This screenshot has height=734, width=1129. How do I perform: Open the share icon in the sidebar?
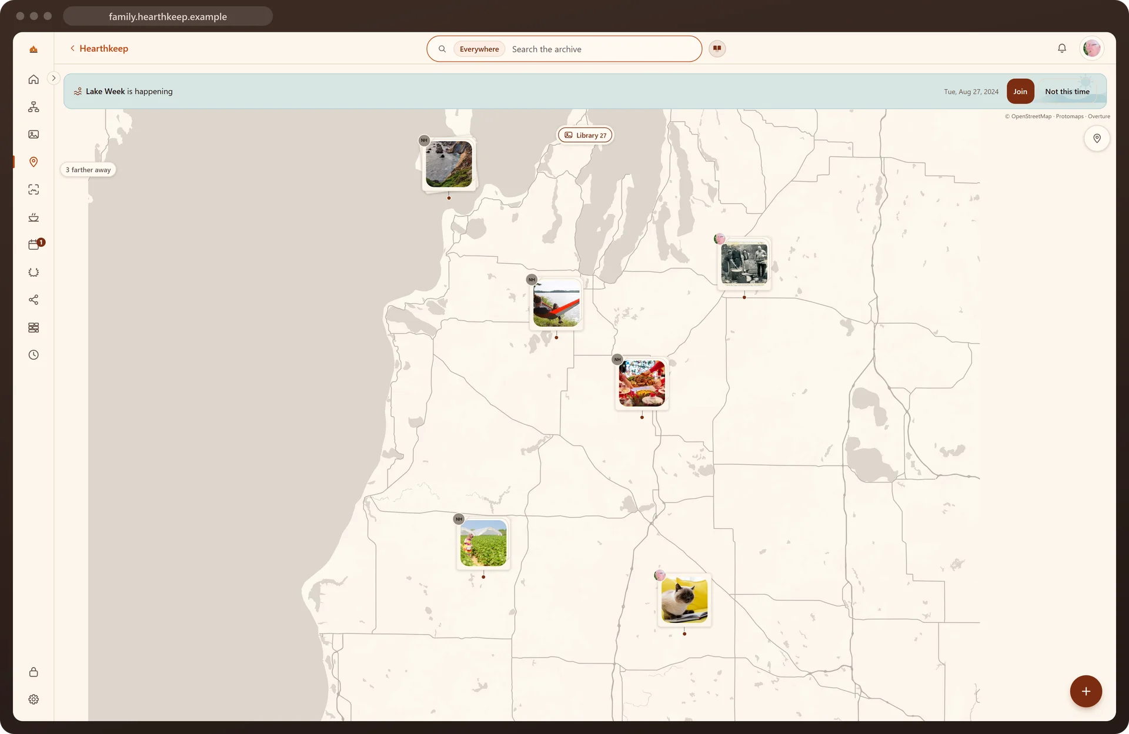pos(34,300)
